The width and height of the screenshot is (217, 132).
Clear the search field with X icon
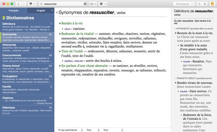pos(85,4)
